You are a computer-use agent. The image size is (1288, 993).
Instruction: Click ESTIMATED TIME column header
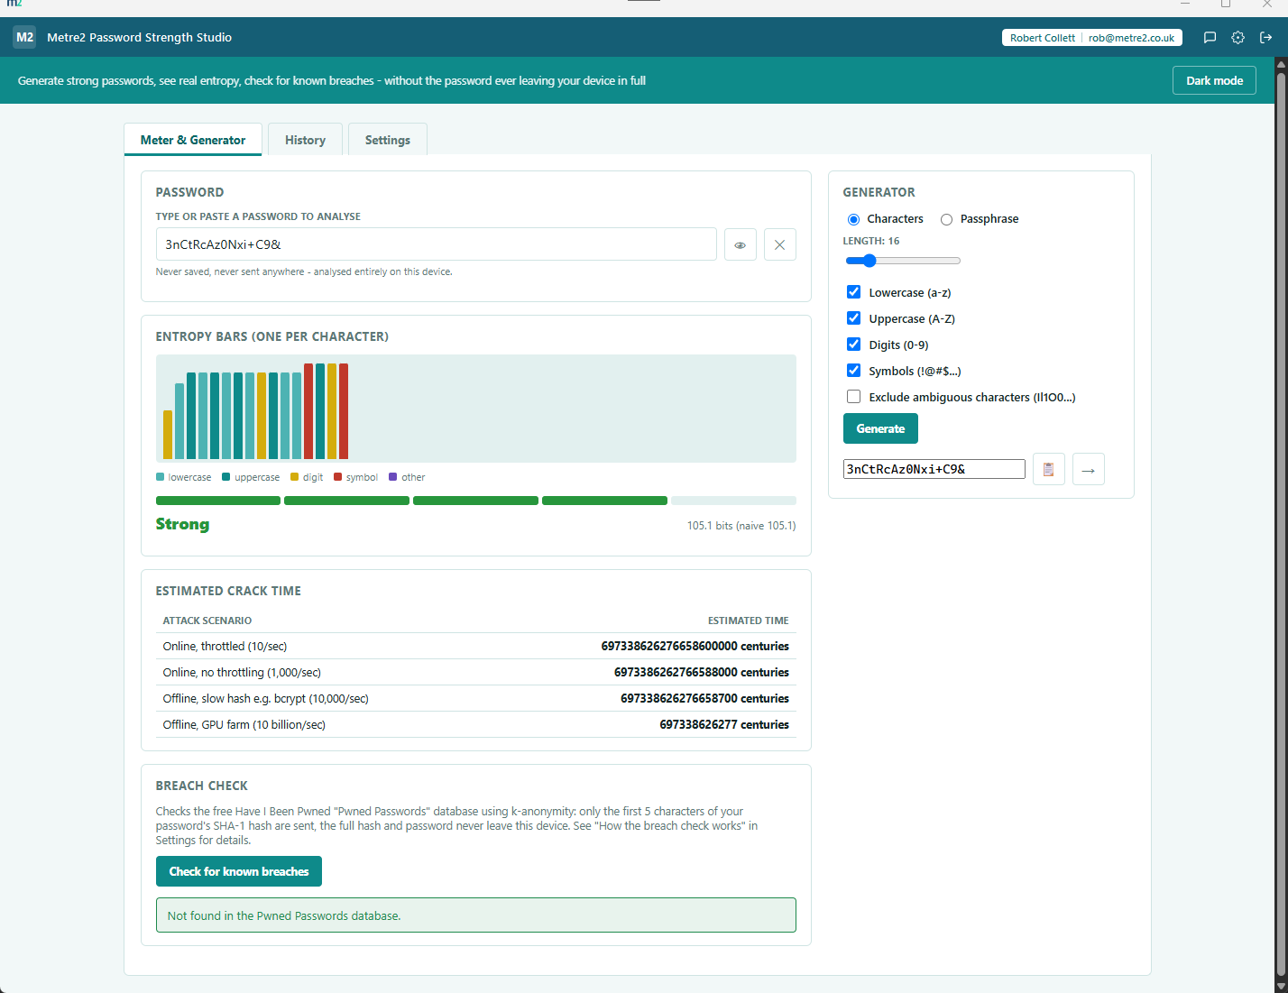[748, 621]
